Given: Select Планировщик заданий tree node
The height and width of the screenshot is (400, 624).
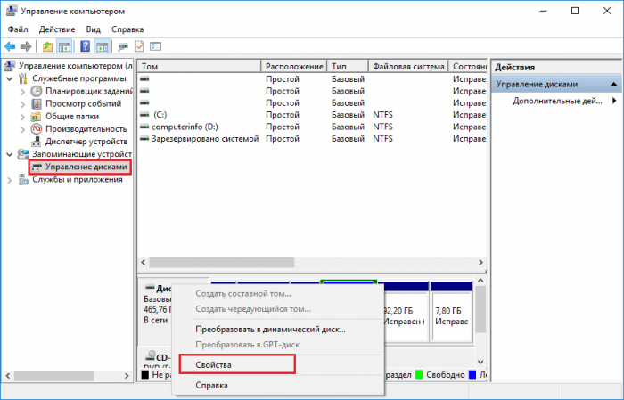Looking at the screenshot, I should 89,91.
